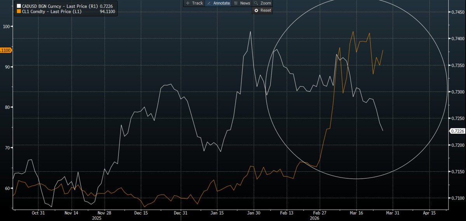This screenshot has height=221, width=466.
Task: Activate the Track crosshair tool
Action: click(x=194, y=3)
